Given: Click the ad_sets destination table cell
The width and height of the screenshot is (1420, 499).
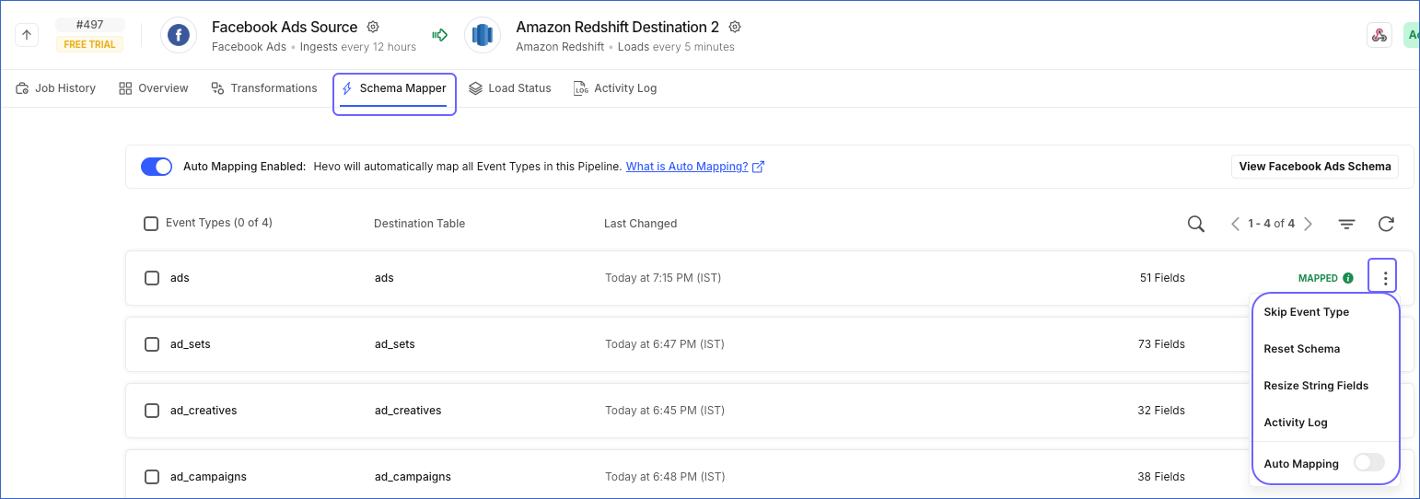Looking at the screenshot, I should [x=395, y=344].
